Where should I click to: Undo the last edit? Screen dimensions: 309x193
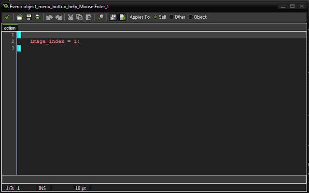click(x=49, y=17)
